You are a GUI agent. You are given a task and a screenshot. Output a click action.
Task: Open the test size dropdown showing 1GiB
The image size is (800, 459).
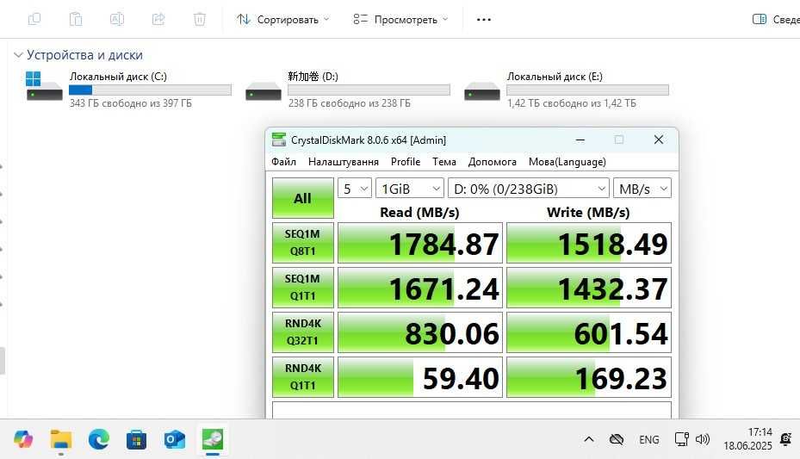point(410,189)
